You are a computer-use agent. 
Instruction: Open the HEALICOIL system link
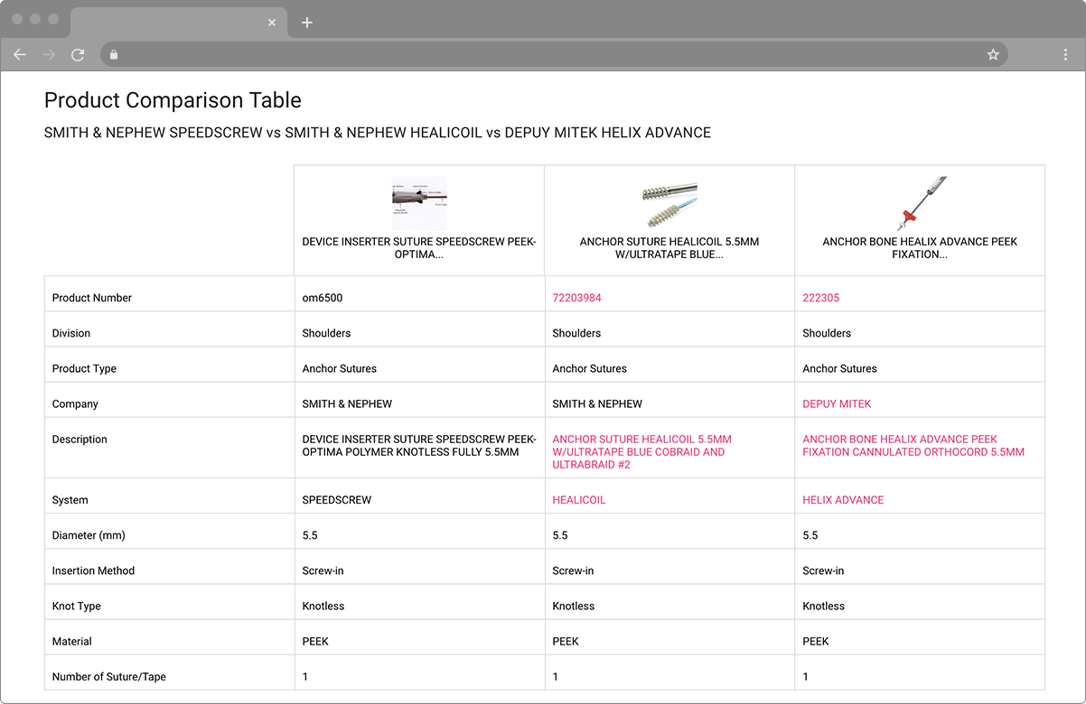[x=579, y=500]
